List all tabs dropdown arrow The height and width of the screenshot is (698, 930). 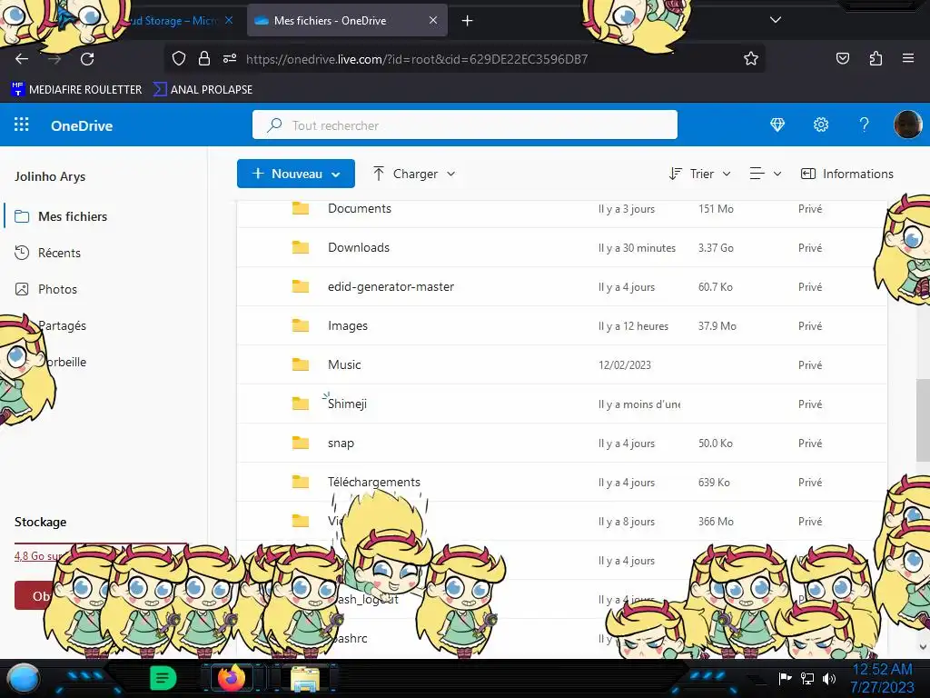point(776,20)
